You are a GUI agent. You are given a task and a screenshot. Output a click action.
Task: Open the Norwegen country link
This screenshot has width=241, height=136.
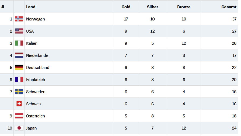point(36,19)
